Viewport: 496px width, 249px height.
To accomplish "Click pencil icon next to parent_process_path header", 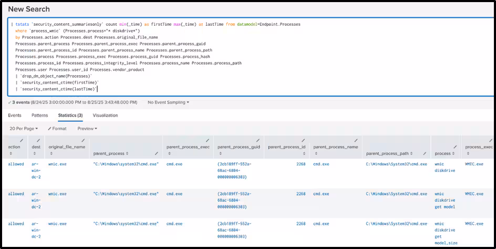I will click(425, 153).
